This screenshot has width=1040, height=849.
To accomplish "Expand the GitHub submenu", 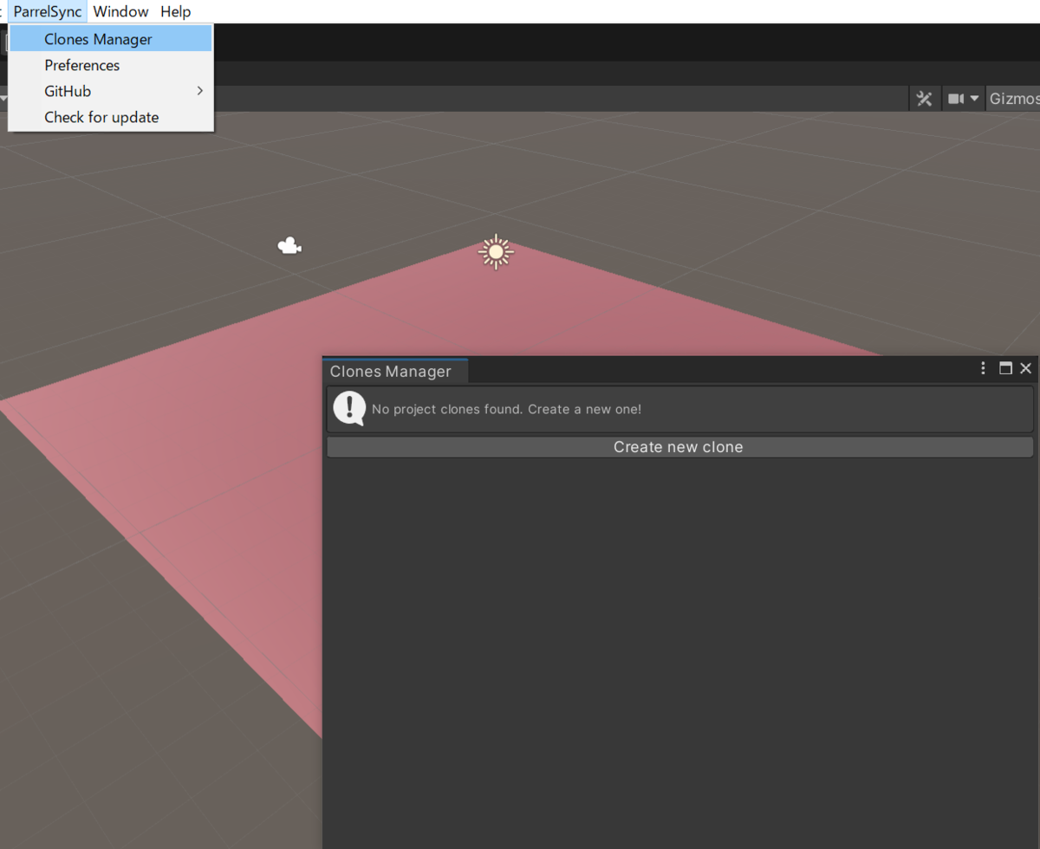I will click(x=111, y=91).
